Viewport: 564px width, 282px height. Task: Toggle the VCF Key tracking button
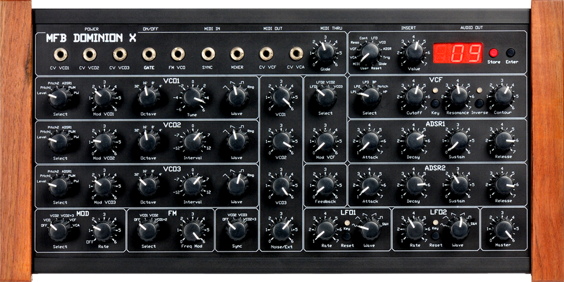tap(435, 103)
